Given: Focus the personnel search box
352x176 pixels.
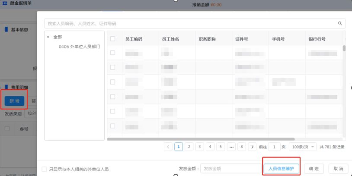Looking at the screenshot, I should click(x=190, y=24).
